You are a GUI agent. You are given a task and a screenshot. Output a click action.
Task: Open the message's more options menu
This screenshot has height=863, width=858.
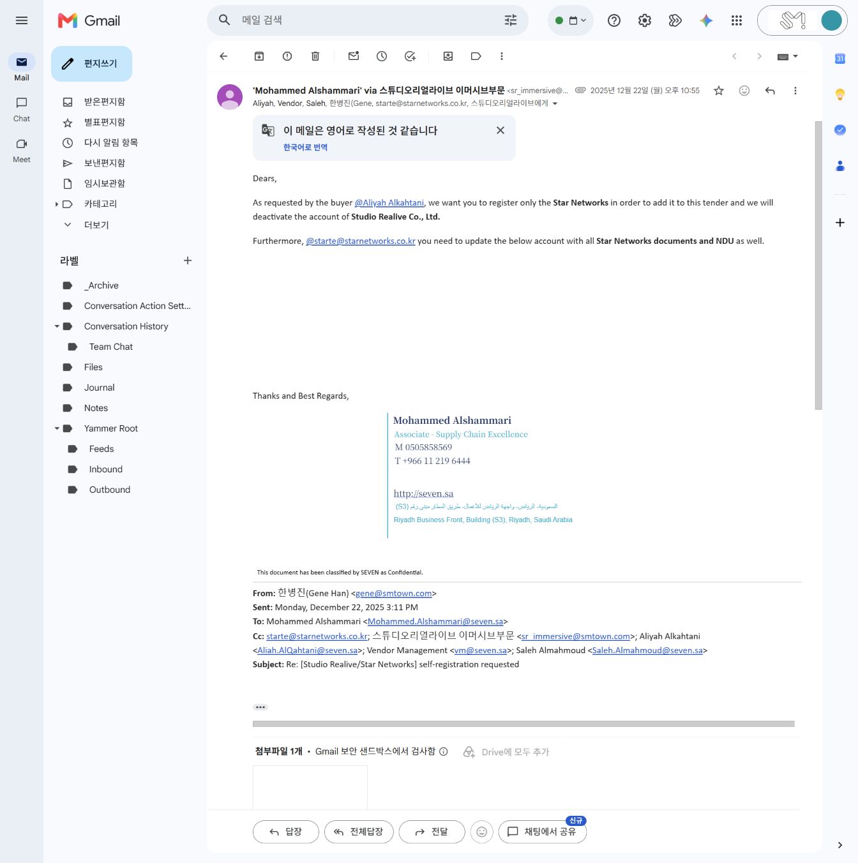point(795,91)
